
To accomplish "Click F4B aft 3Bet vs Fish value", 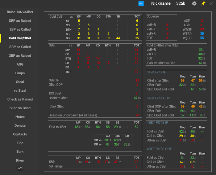I will [x=202, y=63].
